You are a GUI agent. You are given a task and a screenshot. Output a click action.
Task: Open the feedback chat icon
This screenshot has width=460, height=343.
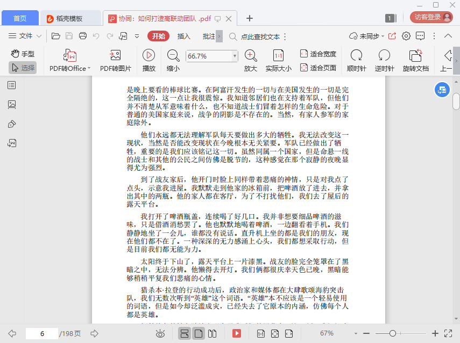(x=420, y=36)
